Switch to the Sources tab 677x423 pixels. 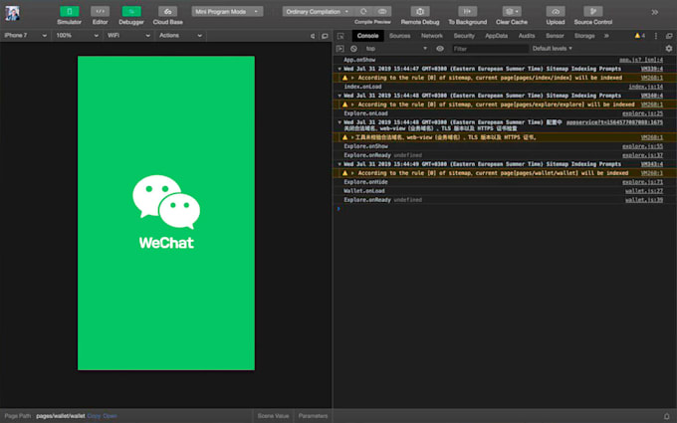click(x=400, y=36)
